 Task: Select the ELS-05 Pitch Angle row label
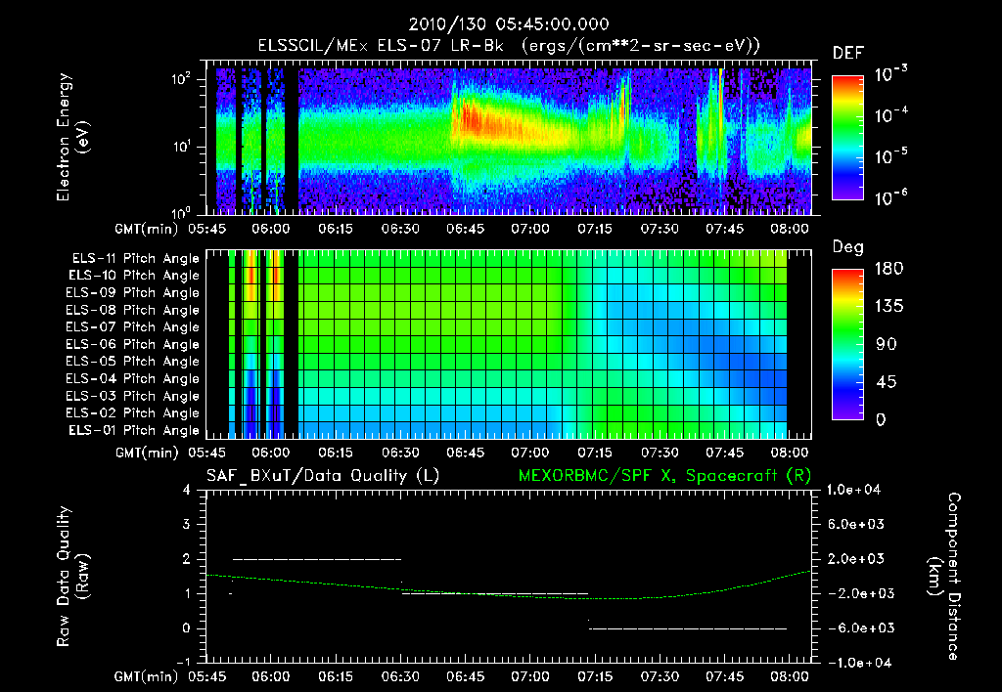point(133,362)
